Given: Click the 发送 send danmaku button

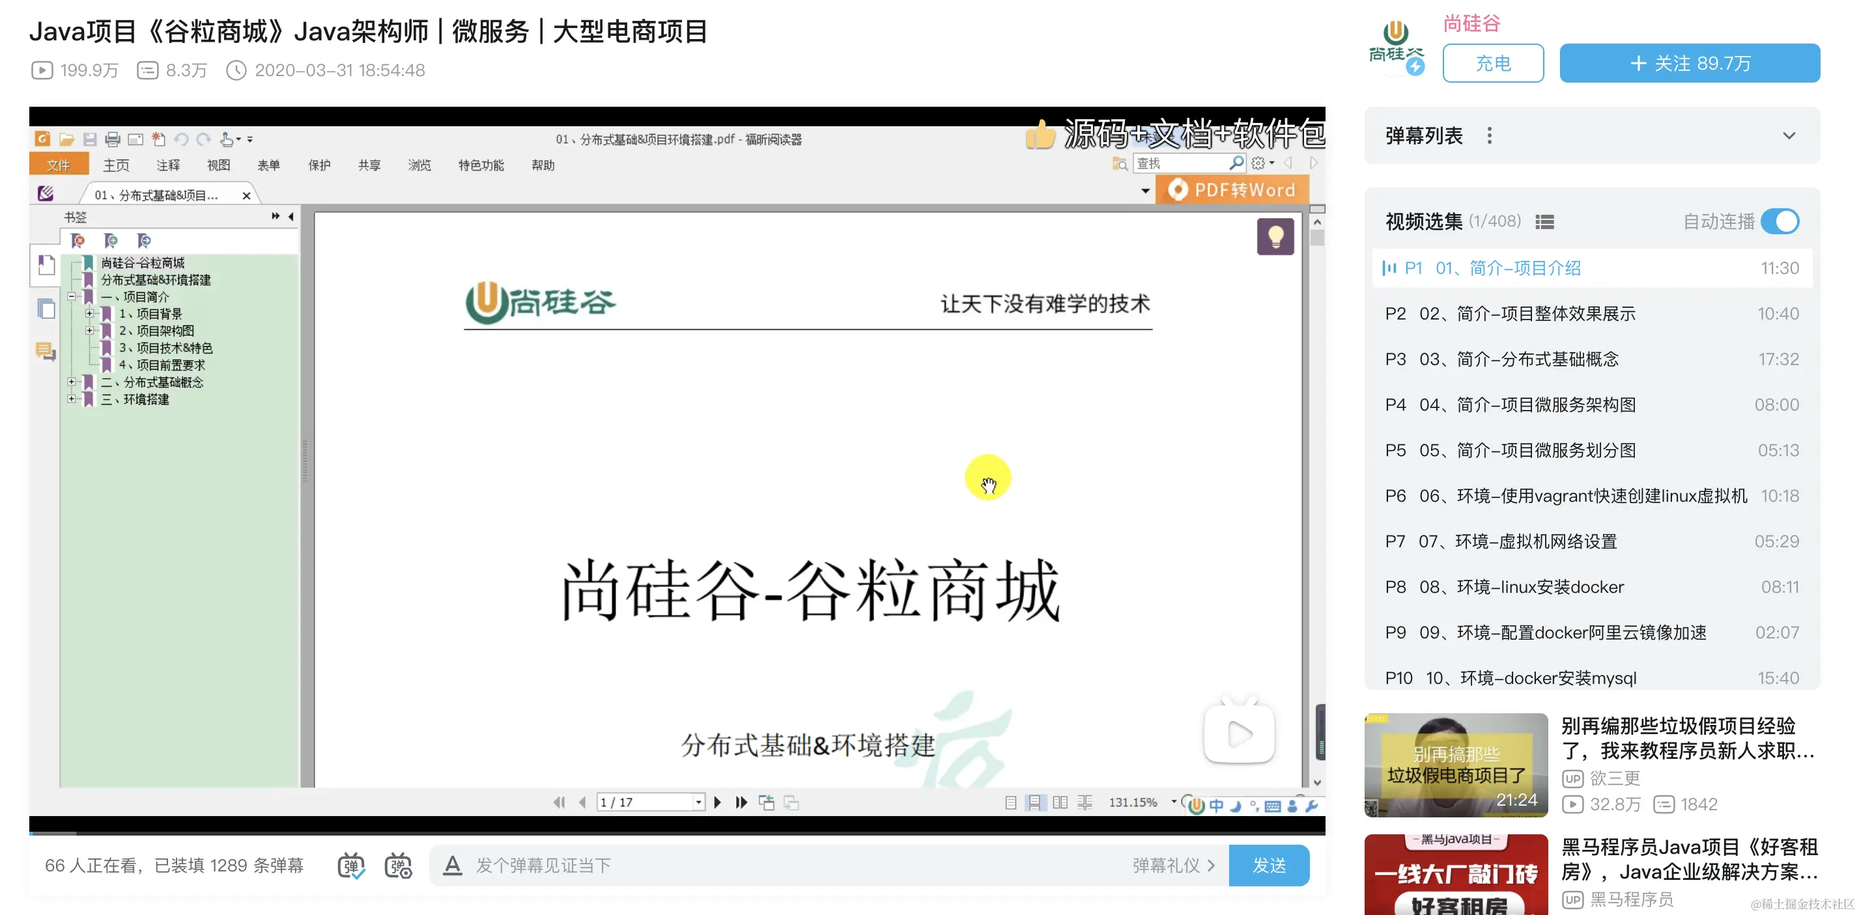Looking at the screenshot, I should (1270, 866).
